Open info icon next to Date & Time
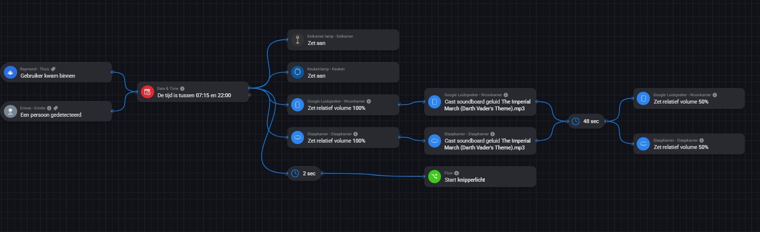This screenshot has height=232, width=760. pyautogui.click(x=182, y=88)
